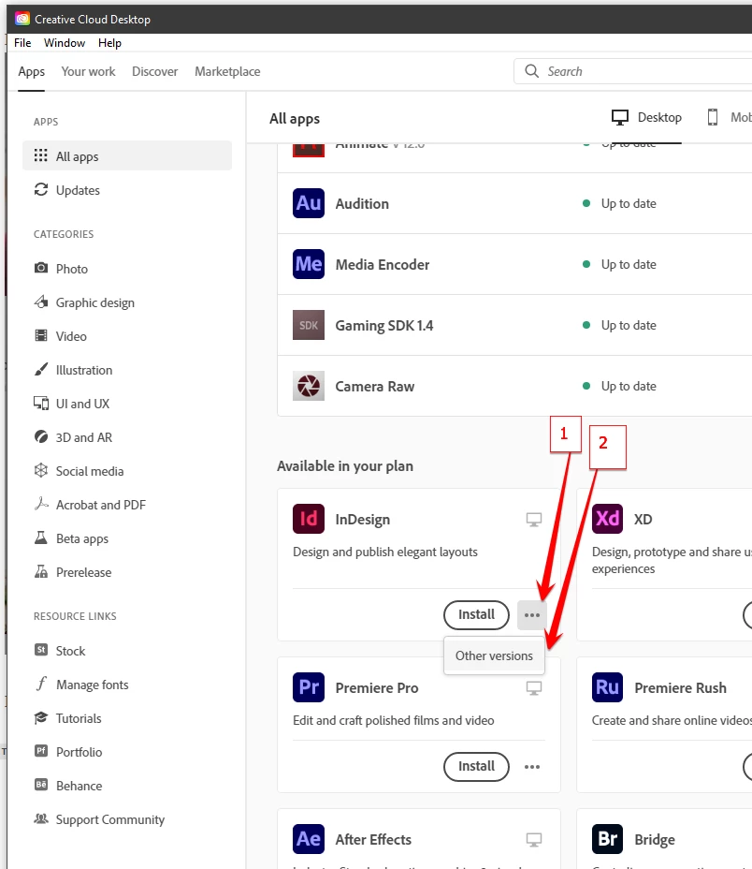The width and height of the screenshot is (752, 869).
Task: Switch to the Apps tab
Action: [32, 71]
